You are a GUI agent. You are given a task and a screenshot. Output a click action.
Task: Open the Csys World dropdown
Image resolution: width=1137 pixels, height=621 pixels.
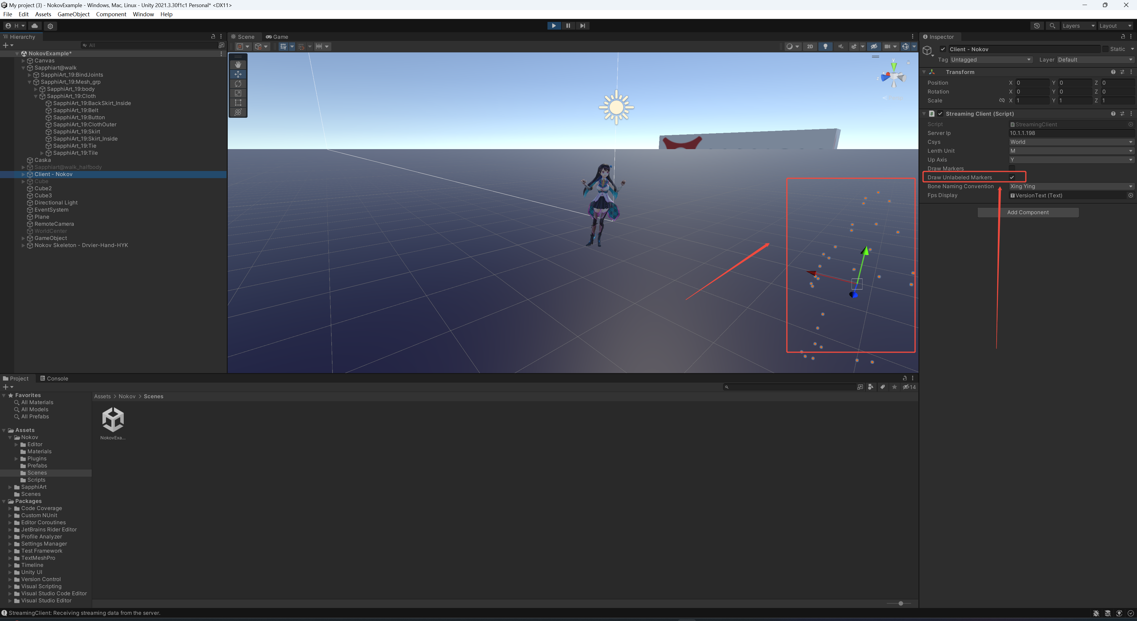point(1071,142)
